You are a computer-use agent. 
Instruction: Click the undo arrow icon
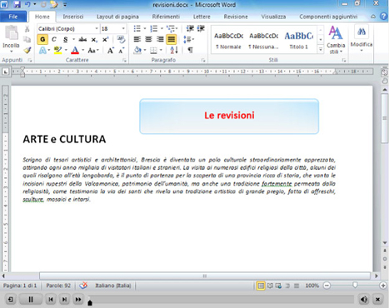27,4
